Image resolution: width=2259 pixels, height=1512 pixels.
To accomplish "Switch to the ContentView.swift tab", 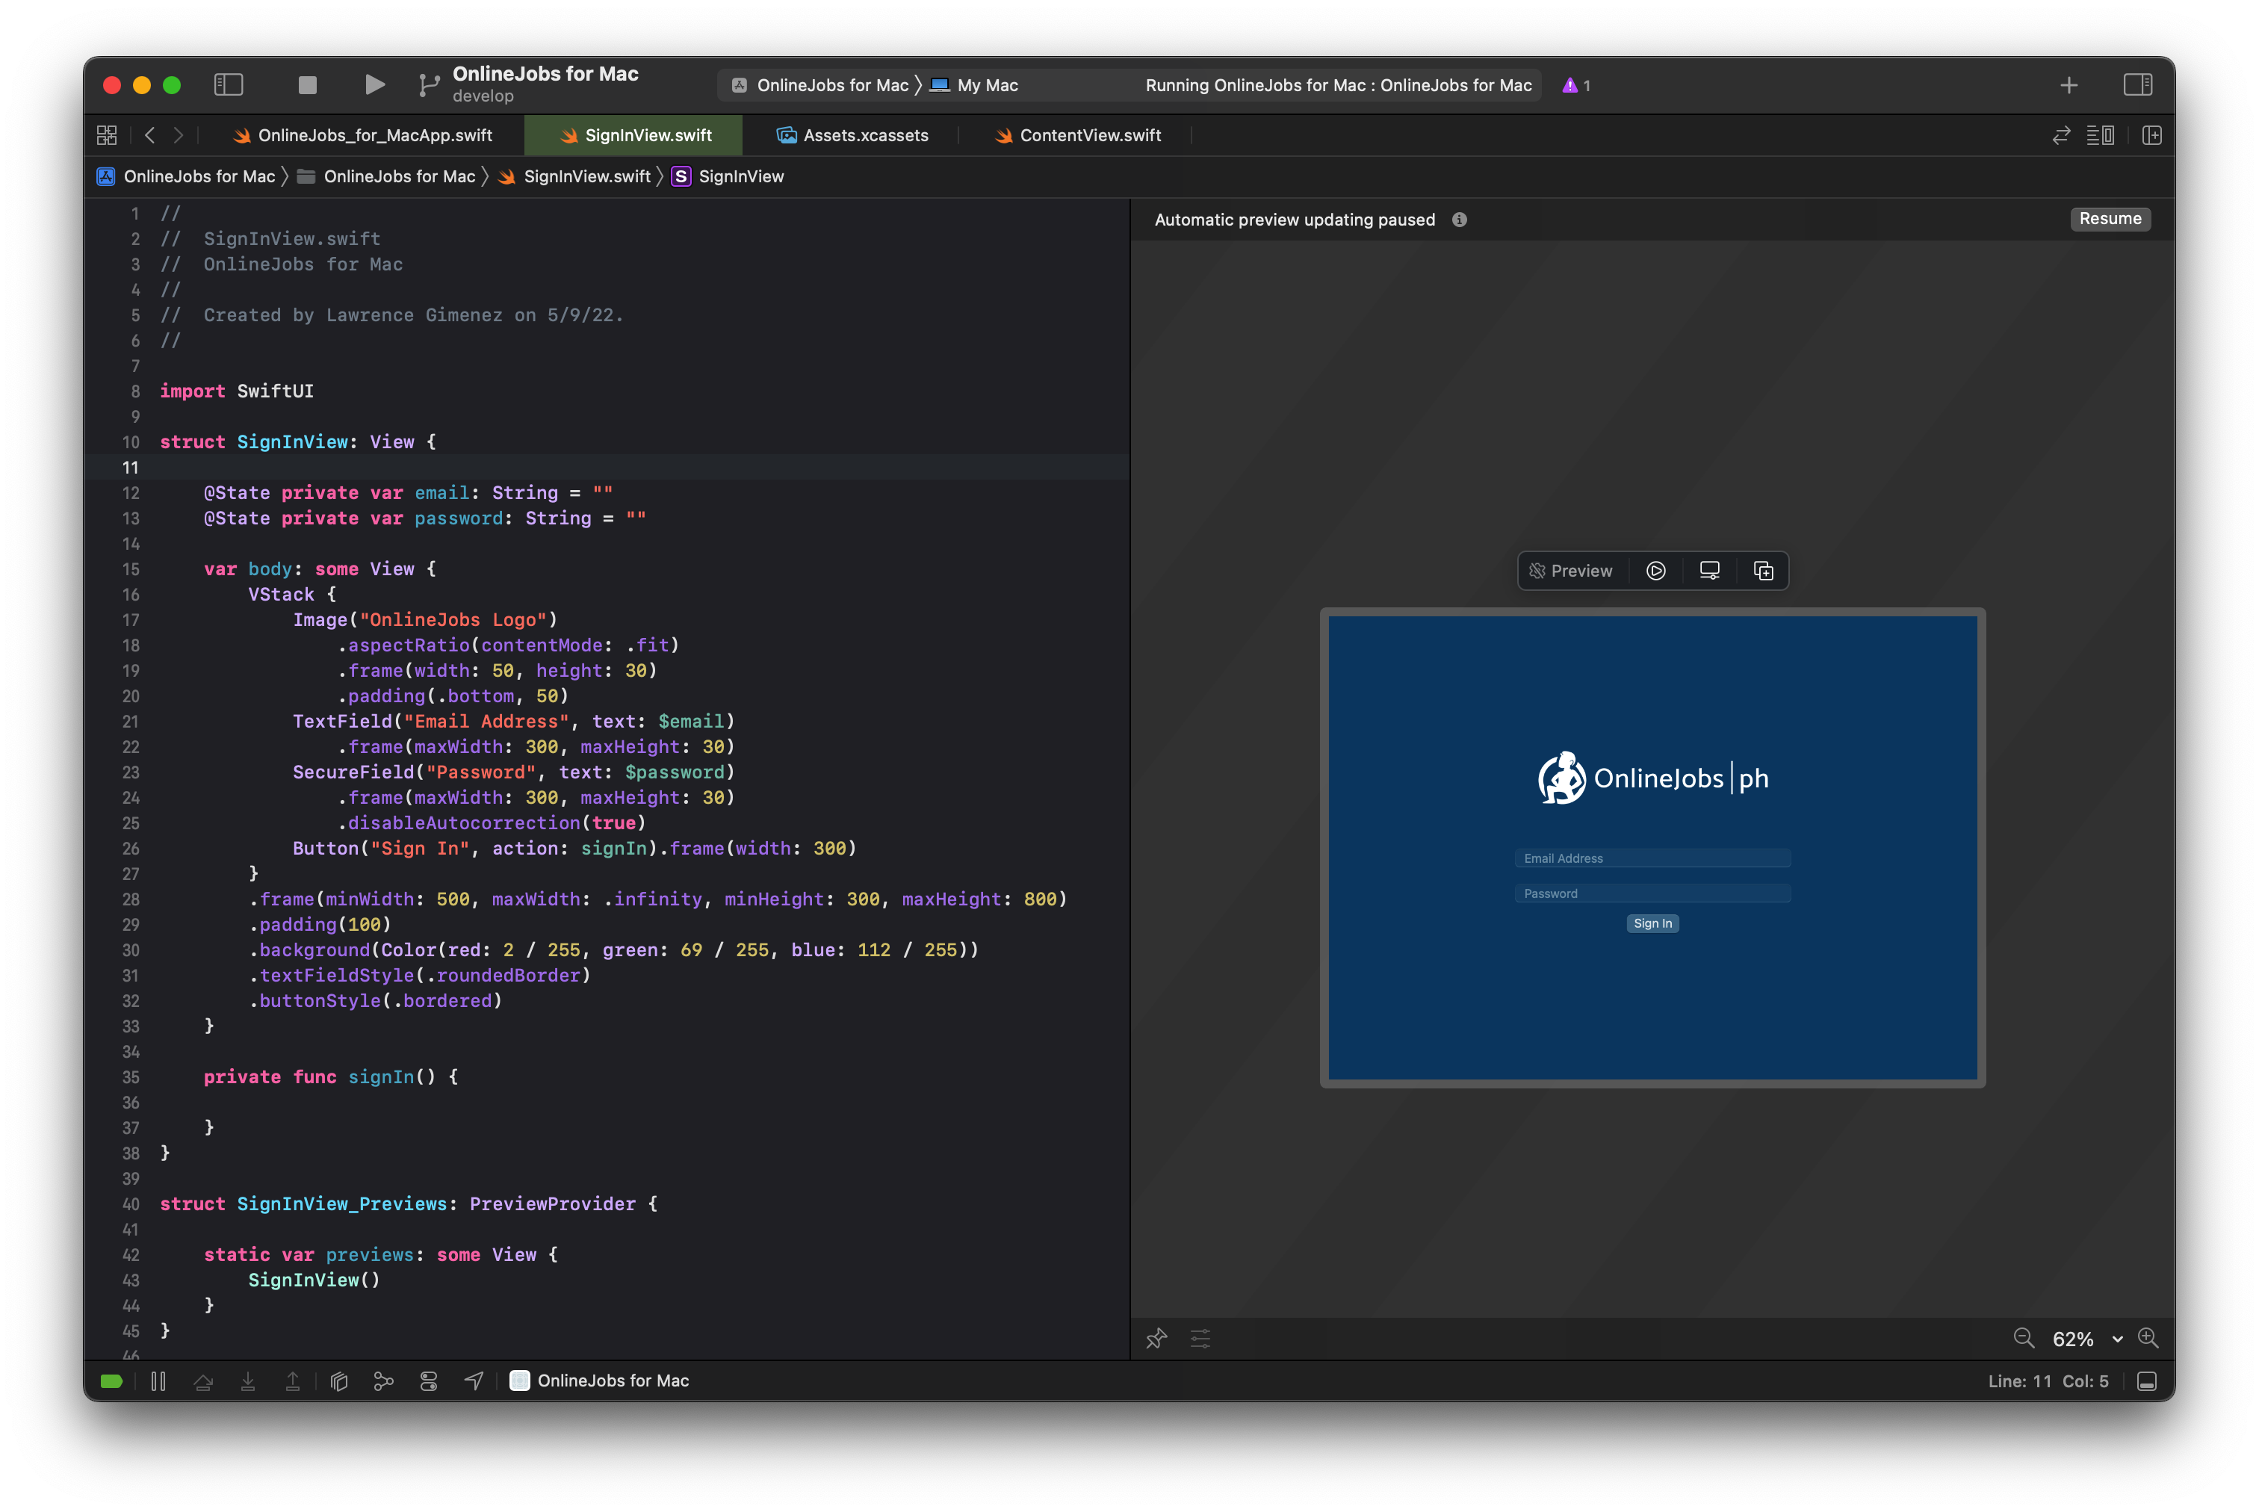I will (x=1089, y=135).
